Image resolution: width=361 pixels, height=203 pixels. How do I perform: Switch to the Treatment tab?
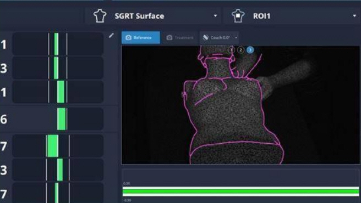pyautogui.click(x=180, y=37)
